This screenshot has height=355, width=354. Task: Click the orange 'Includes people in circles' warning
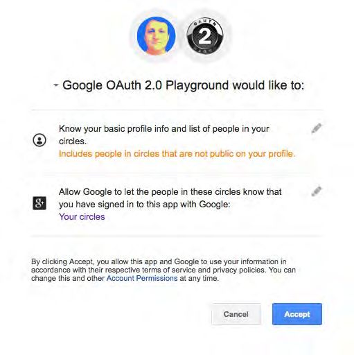point(177,154)
